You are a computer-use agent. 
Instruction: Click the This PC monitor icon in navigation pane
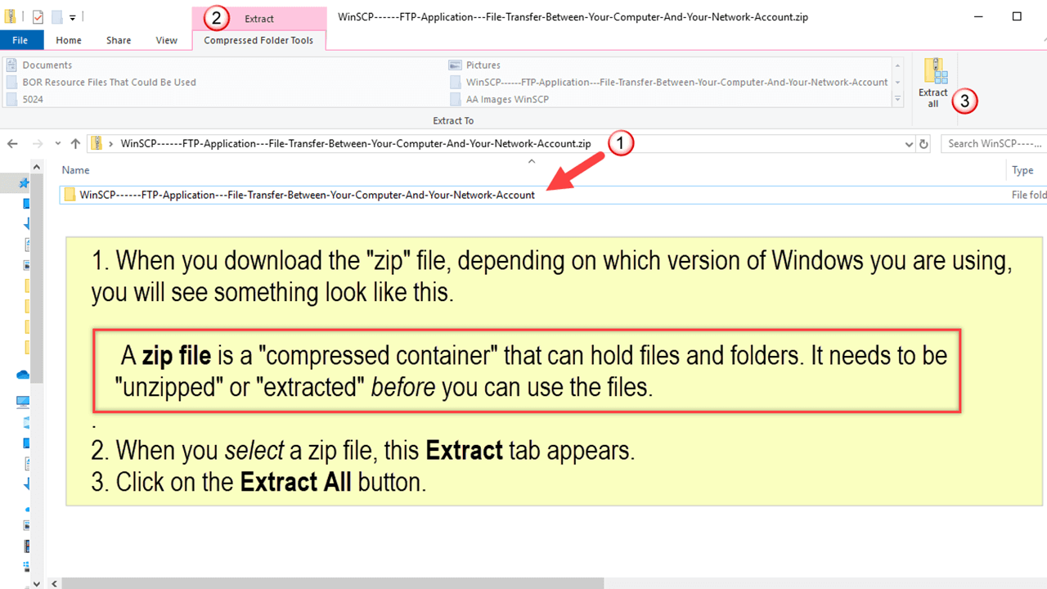click(x=23, y=402)
